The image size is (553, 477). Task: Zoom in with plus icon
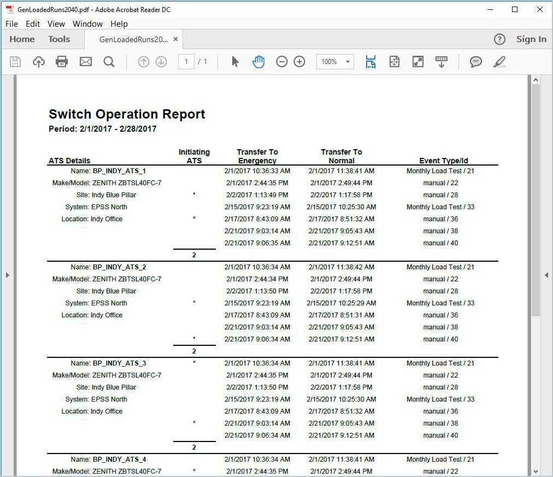[299, 62]
